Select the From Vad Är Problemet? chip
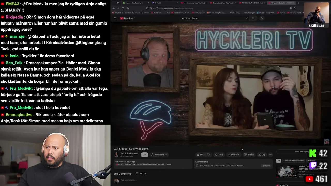Viewport: 331px width, 186px height. (294, 161)
